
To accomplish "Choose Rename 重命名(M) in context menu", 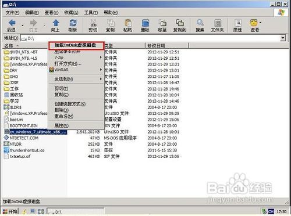I will tap(76, 116).
